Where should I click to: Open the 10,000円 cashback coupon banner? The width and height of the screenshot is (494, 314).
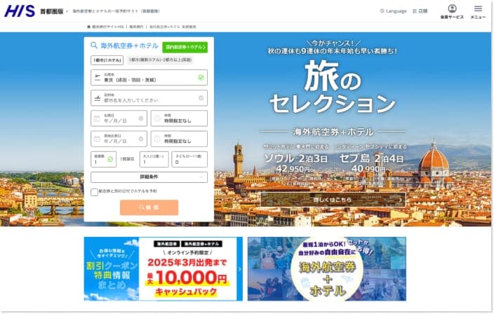point(163,269)
